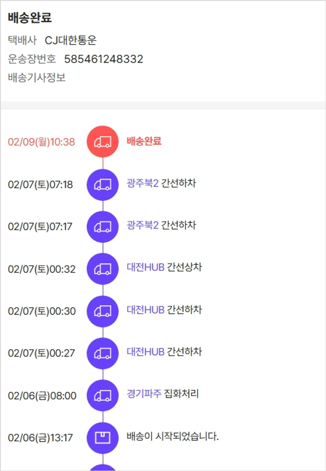Open the 경기파주 location link
This screenshot has width=326, height=471.
(x=144, y=394)
